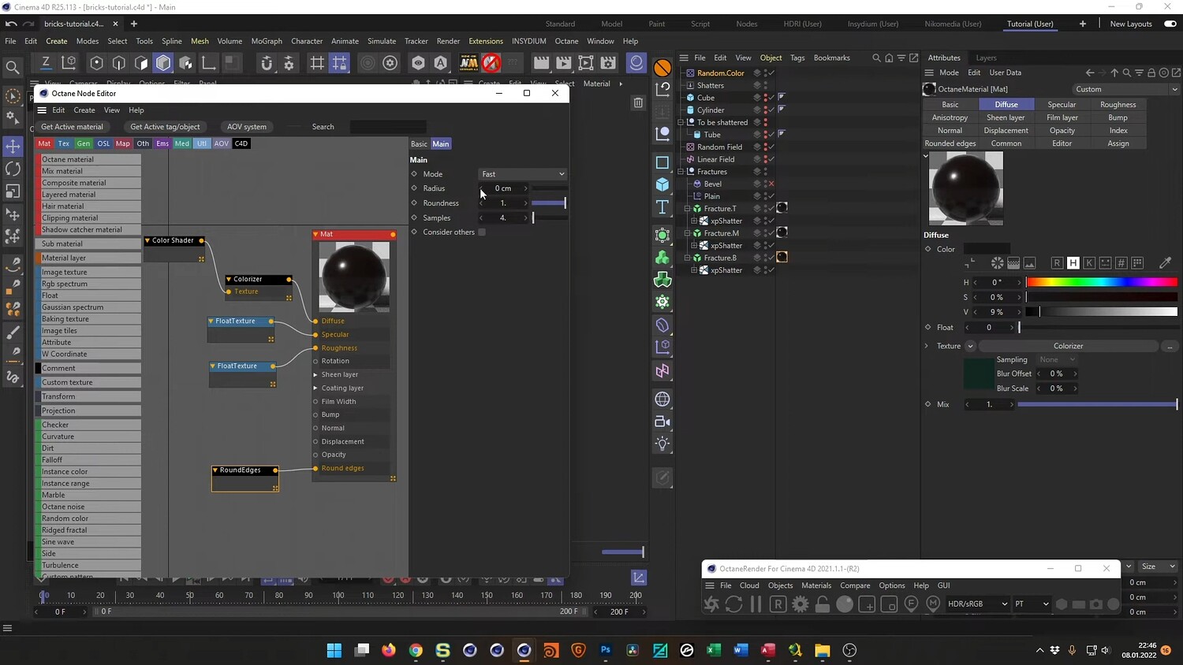Restart rendering with the Octane refresh icon
The width and height of the screenshot is (1183, 665).
tap(733, 604)
